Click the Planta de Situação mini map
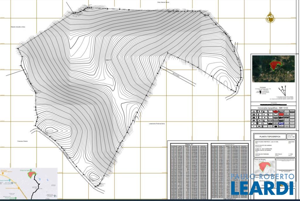300x201 pixels. tap(264, 167)
